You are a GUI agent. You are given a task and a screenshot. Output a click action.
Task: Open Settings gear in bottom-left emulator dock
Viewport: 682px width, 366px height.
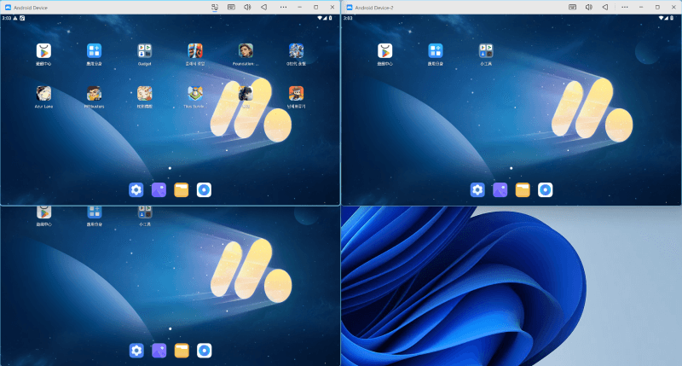tap(136, 351)
